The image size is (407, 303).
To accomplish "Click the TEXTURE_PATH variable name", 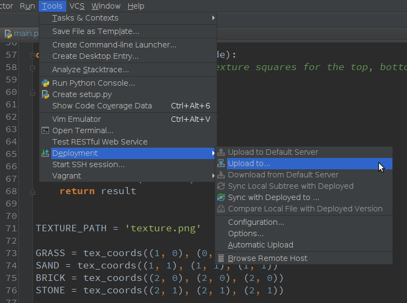I will click(71, 228).
